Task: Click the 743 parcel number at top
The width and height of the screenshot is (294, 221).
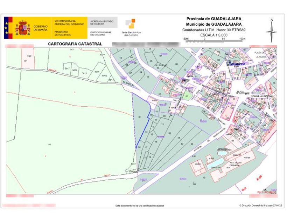Action: click(x=72, y=49)
